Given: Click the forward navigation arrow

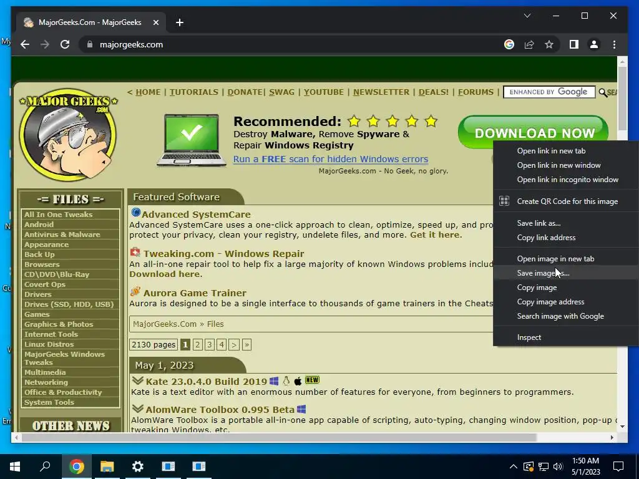Looking at the screenshot, I should (x=45, y=44).
